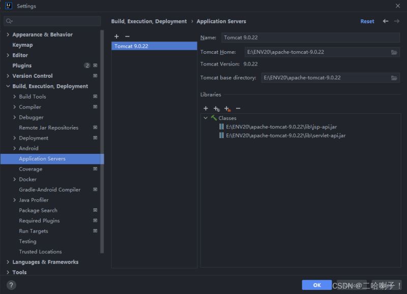407x294 pixels.
Task: Collapse Build, Execution, Deployment section
Action: (8, 86)
